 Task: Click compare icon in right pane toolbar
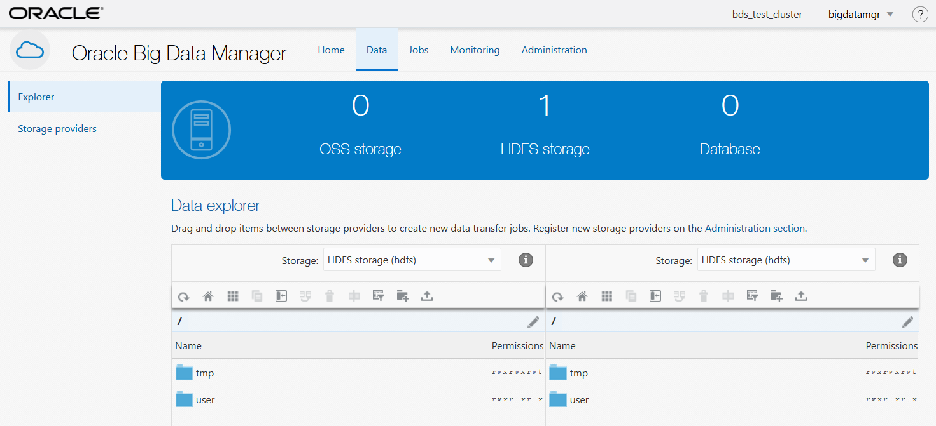(x=680, y=296)
